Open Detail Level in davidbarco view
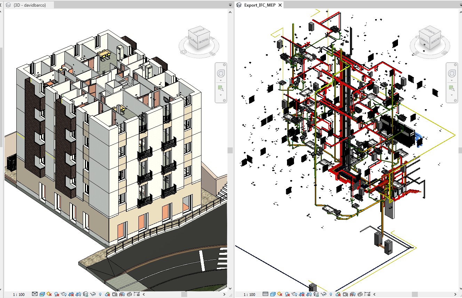Screen dimensions: 462x298 click(x=35, y=294)
